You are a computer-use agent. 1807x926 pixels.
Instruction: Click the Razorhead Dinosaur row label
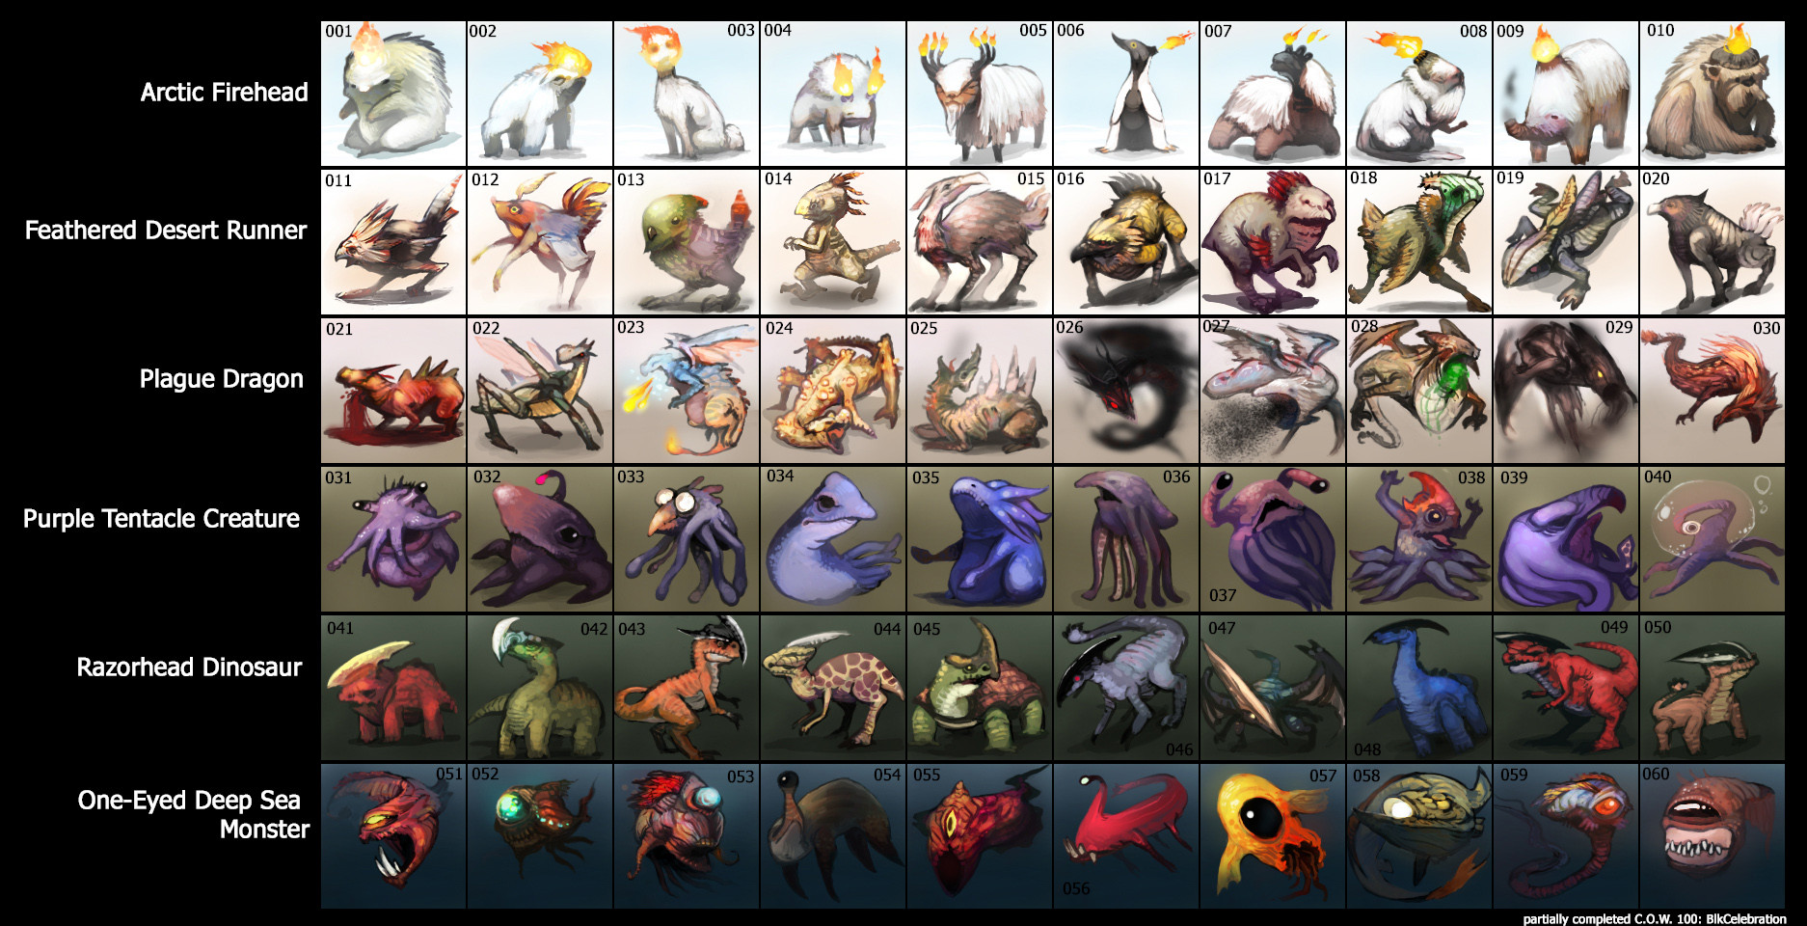click(x=190, y=667)
